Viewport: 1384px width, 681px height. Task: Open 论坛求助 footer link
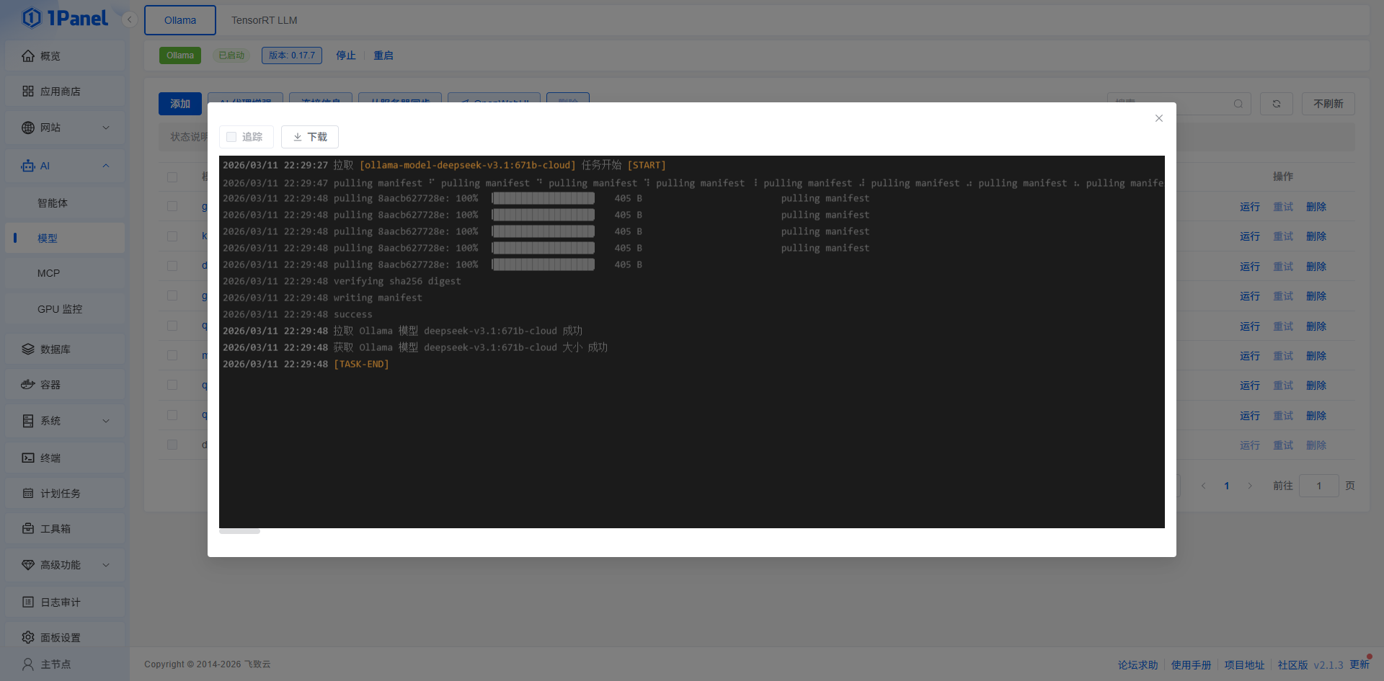tap(1137, 665)
